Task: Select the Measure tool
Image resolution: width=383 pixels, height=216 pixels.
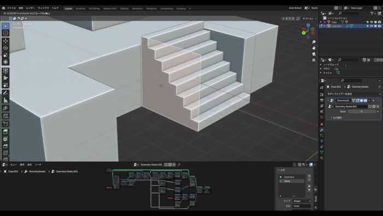Action: pos(5,100)
